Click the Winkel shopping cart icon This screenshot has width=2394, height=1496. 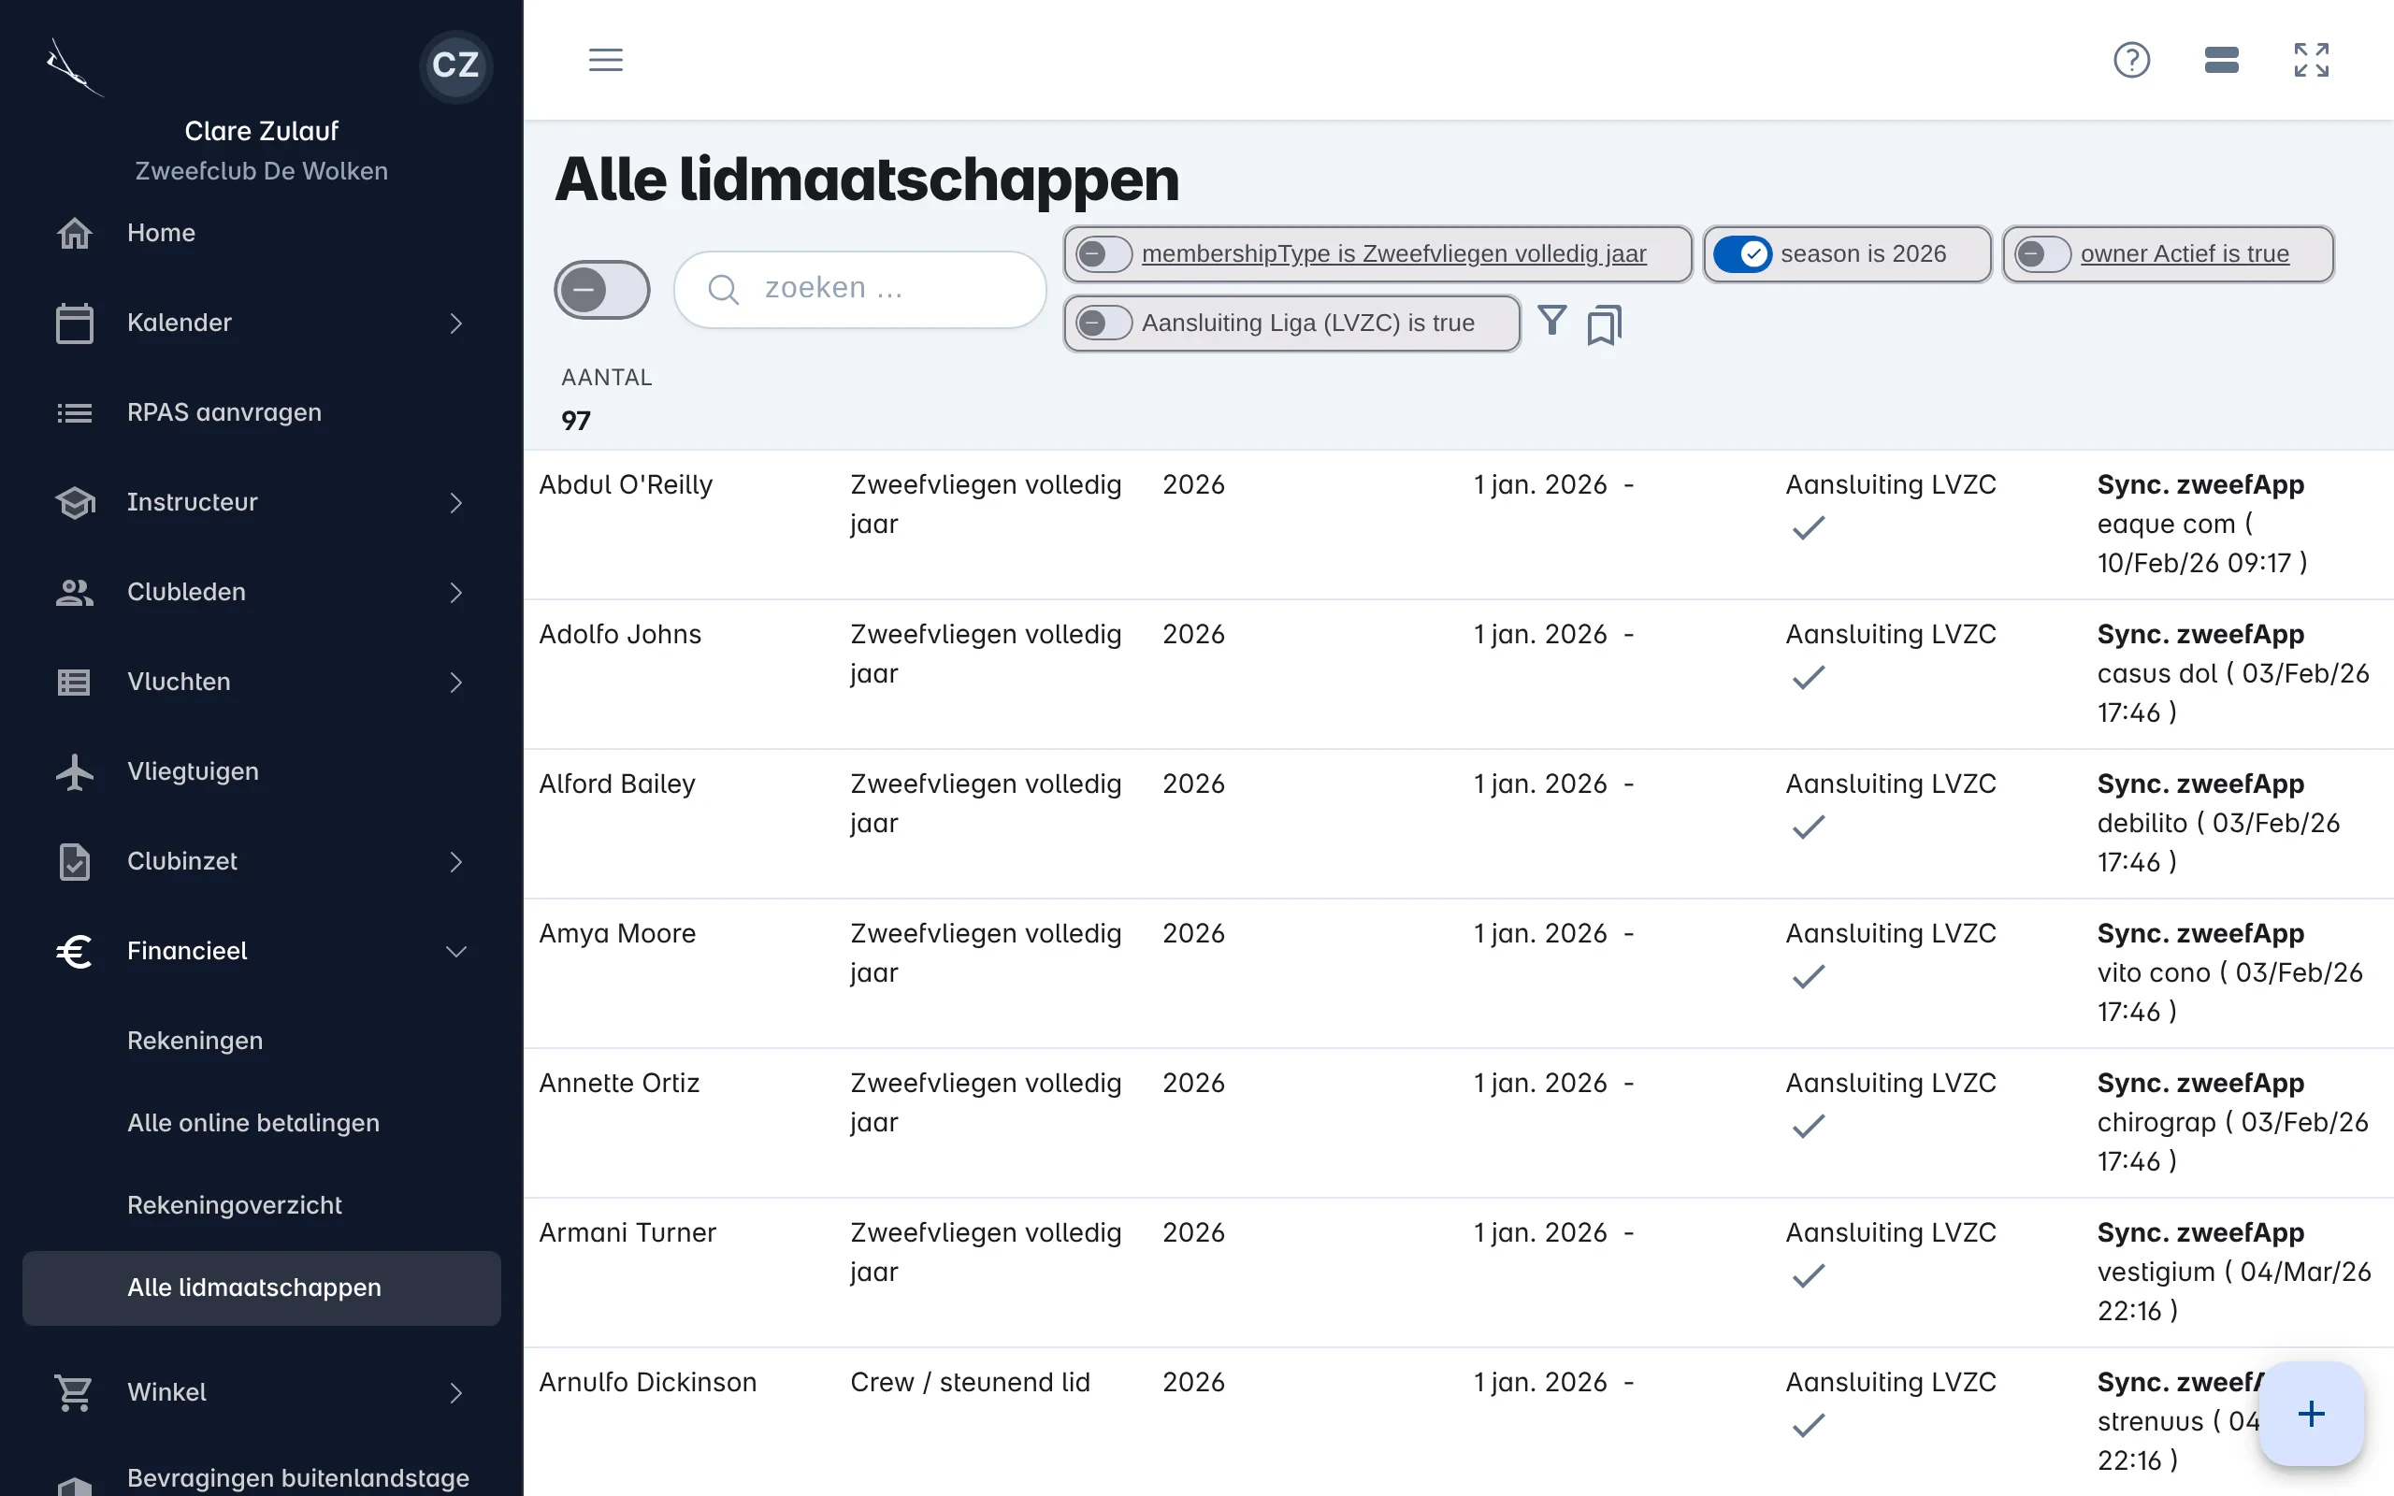point(74,1392)
